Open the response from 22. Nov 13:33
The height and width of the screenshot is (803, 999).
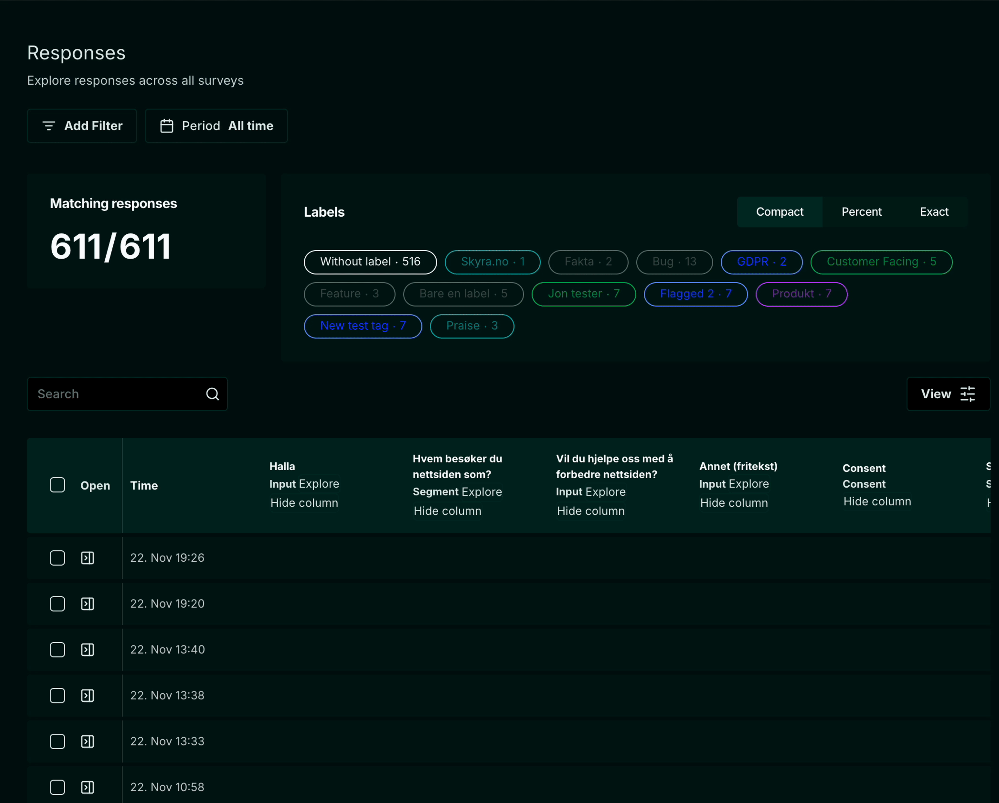point(88,741)
